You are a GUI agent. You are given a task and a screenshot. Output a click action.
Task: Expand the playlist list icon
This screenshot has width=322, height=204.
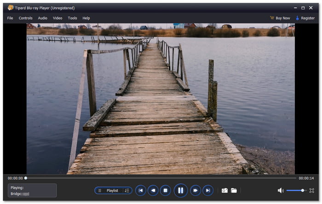[x=99, y=190]
